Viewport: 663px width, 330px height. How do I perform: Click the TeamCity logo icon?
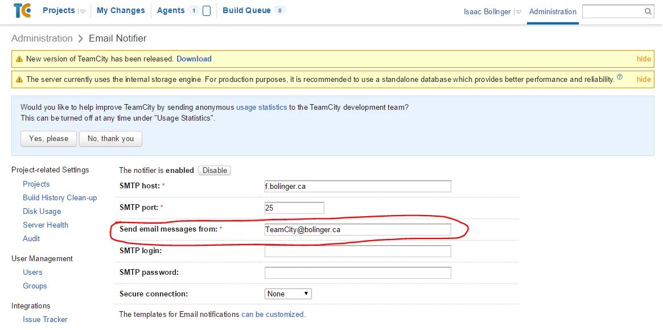22,10
